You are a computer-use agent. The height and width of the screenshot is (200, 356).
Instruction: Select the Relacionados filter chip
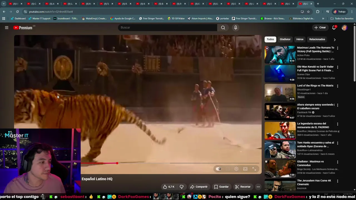(317, 39)
